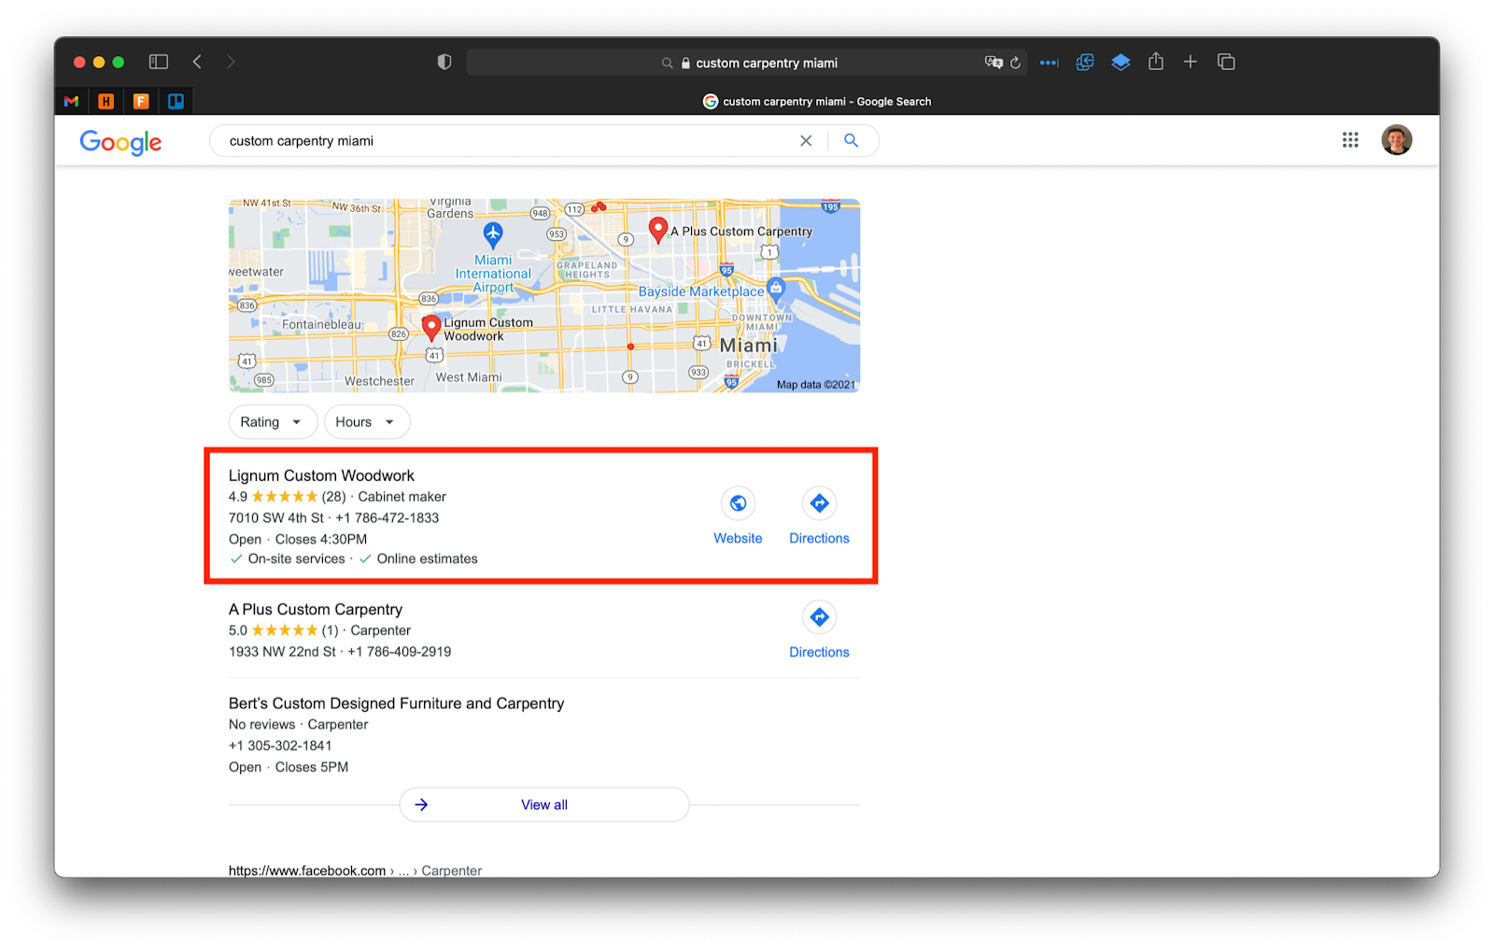Image resolution: width=1494 pixels, height=949 pixels.
Task: Click the A Plus Custom Carpentry map pin
Action: 658,230
